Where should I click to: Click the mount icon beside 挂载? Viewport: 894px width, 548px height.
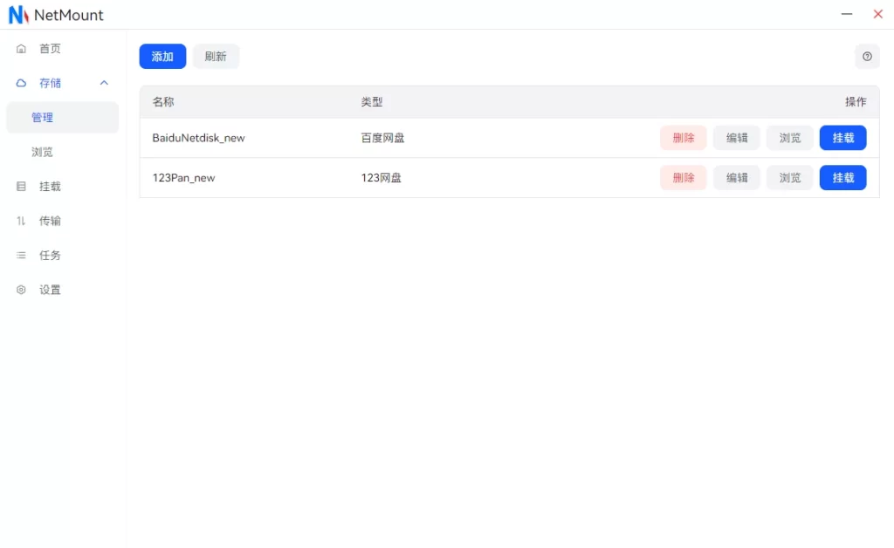coord(21,187)
